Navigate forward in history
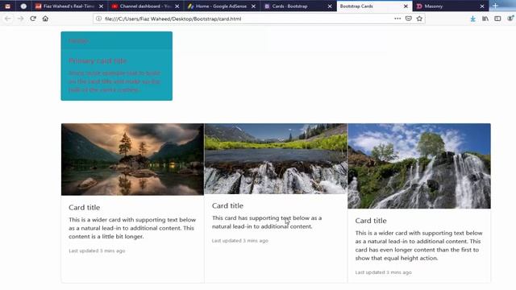 tap(20, 19)
